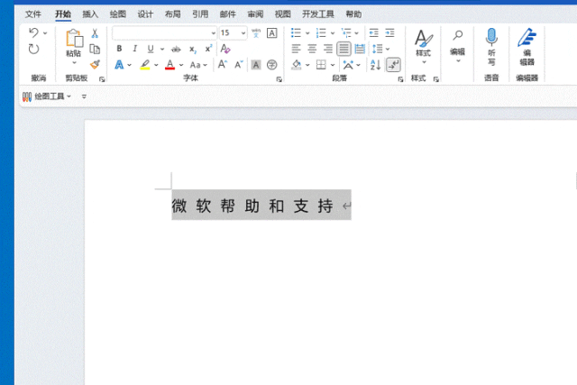Toggle underline formatting
Screen dimensions: 577x385
coord(151,49)
